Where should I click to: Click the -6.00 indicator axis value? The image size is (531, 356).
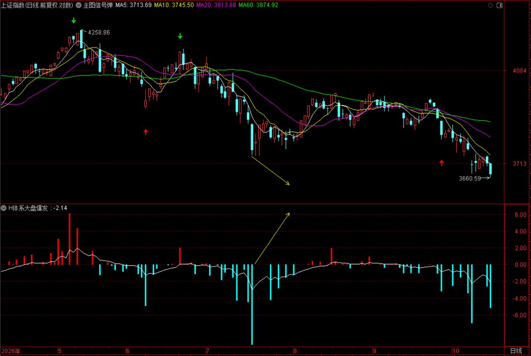519,315
